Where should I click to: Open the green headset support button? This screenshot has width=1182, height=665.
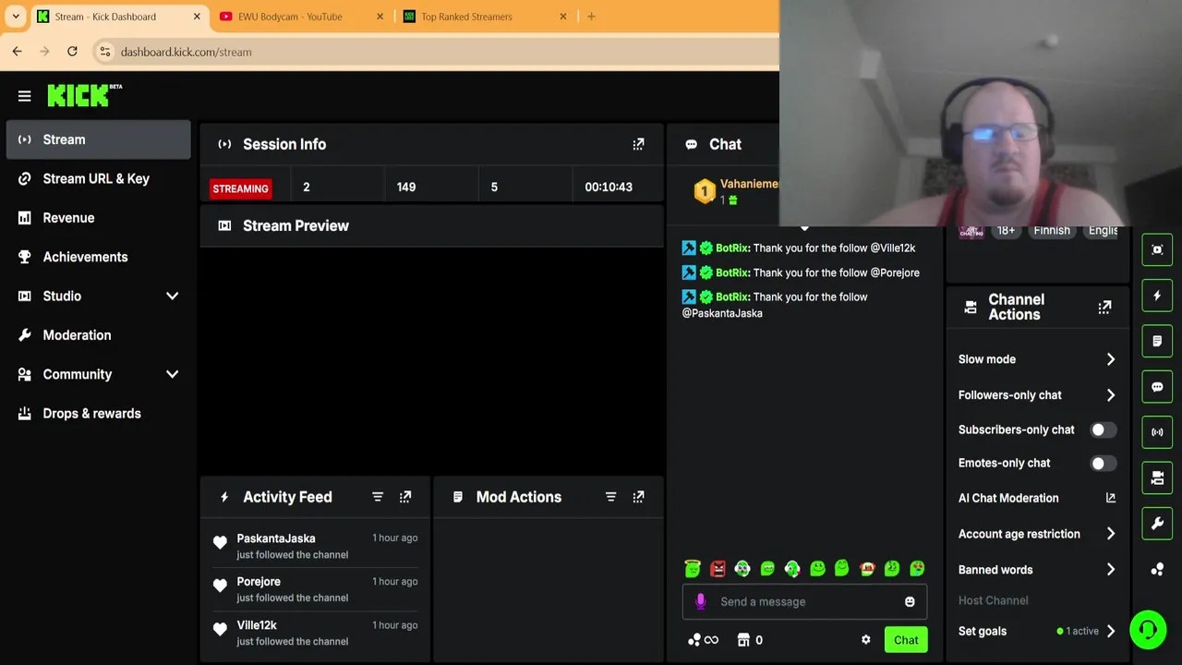pyautogui.click(x=1148, y=630)
